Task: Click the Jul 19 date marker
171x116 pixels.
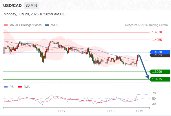Action: [110, 111]
